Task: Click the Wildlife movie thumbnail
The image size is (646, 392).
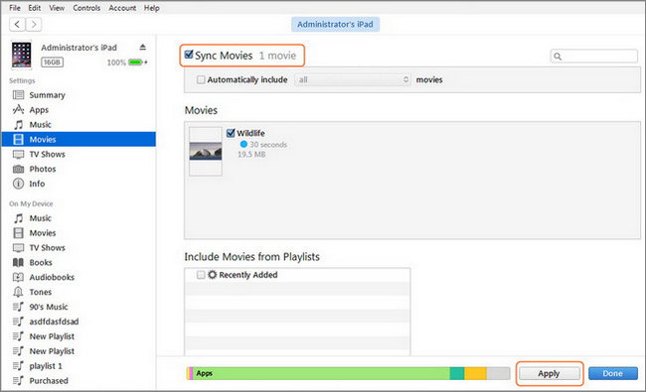Action: 206,152
